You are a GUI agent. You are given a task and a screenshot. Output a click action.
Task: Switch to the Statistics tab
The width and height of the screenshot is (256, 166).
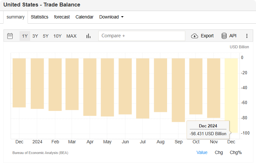[x=39, y=17]
